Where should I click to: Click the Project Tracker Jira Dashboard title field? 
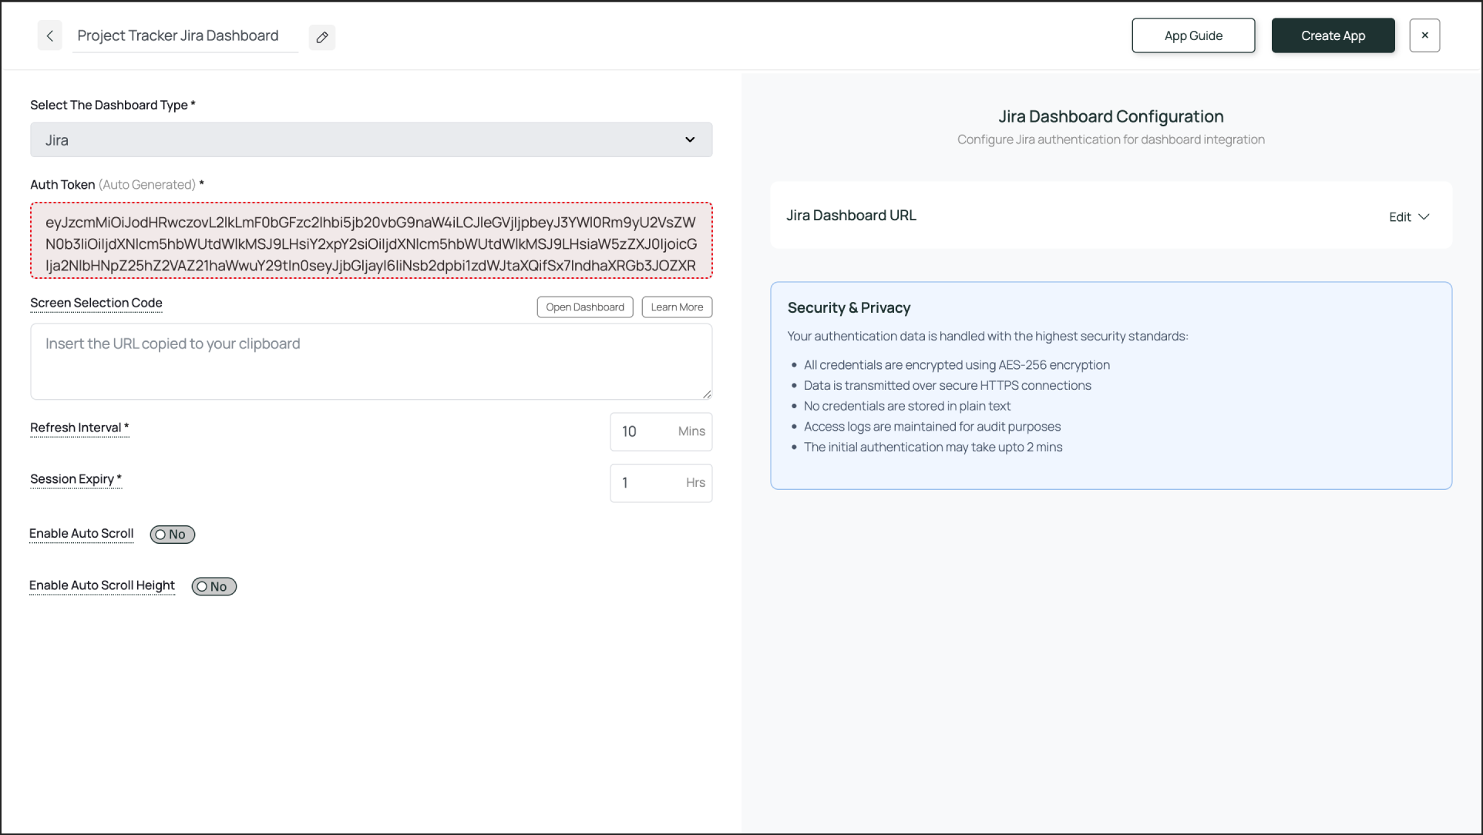185,35
